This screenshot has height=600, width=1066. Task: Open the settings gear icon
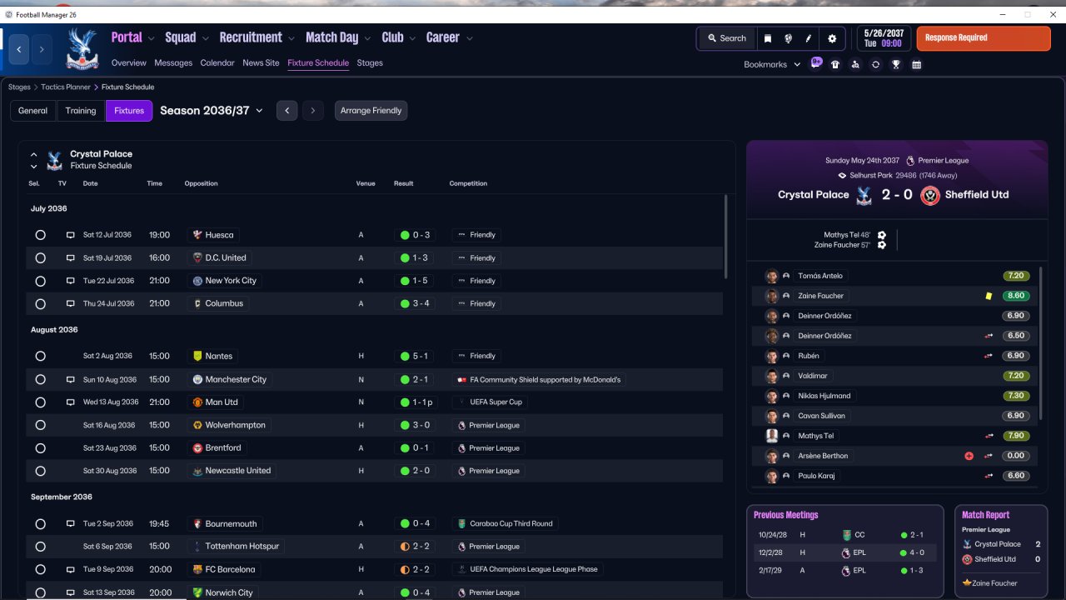tap(832, 38)
